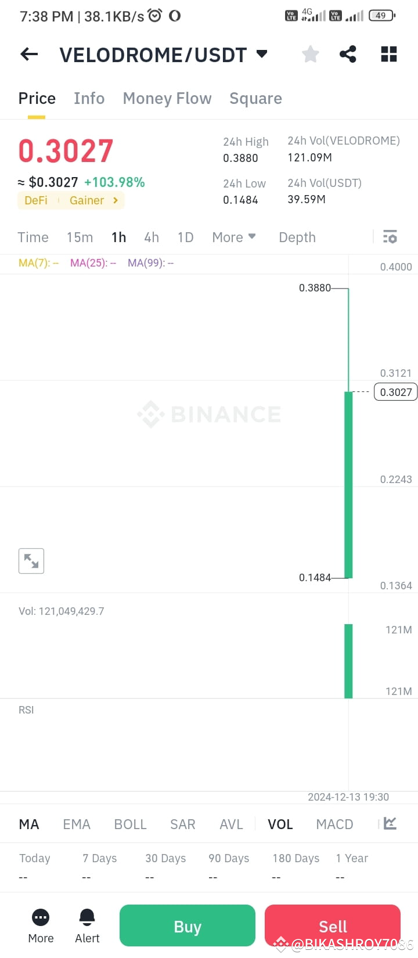Viewport: 418px width, 958px height.
Task: Open the More timeframe dropdown
Action: [234, 237]
